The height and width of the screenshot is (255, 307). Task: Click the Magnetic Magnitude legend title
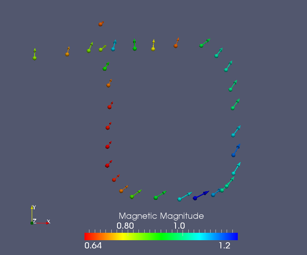162,216
